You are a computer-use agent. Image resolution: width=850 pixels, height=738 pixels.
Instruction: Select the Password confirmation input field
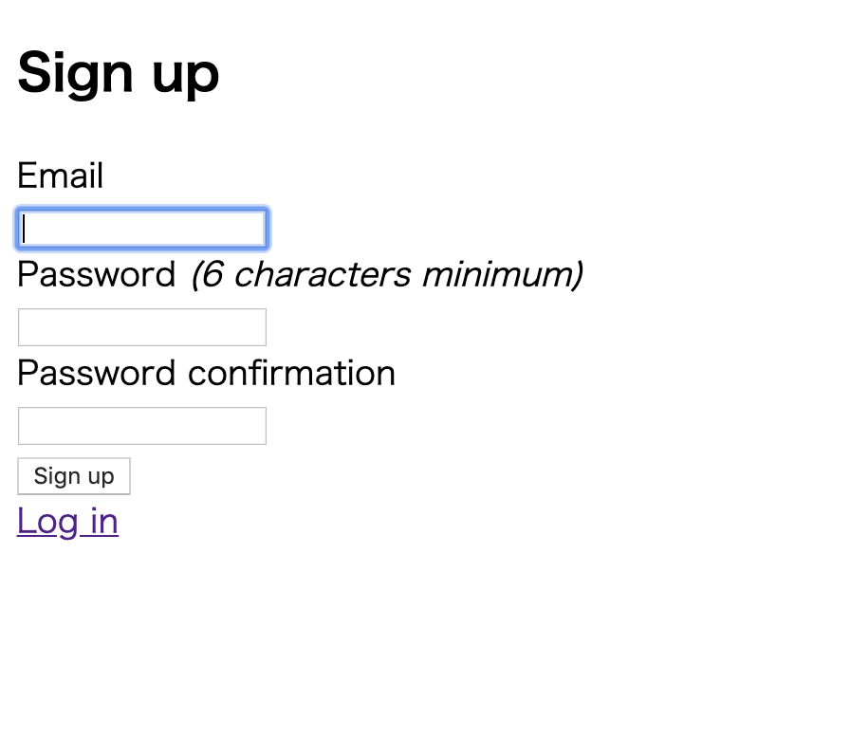[x=142, y=426]
